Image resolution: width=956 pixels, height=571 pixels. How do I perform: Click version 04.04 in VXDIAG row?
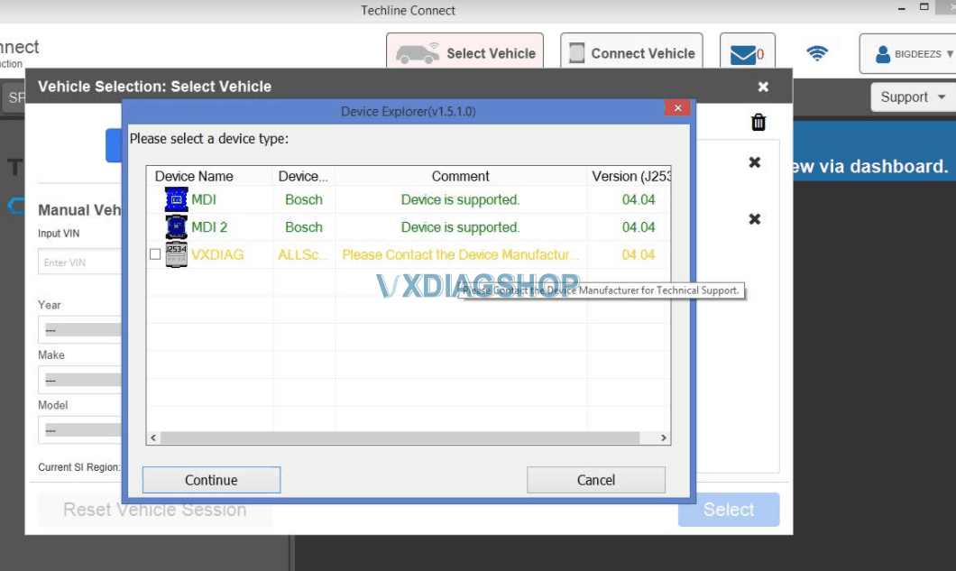pyautogui.click(x=639, y=254)
